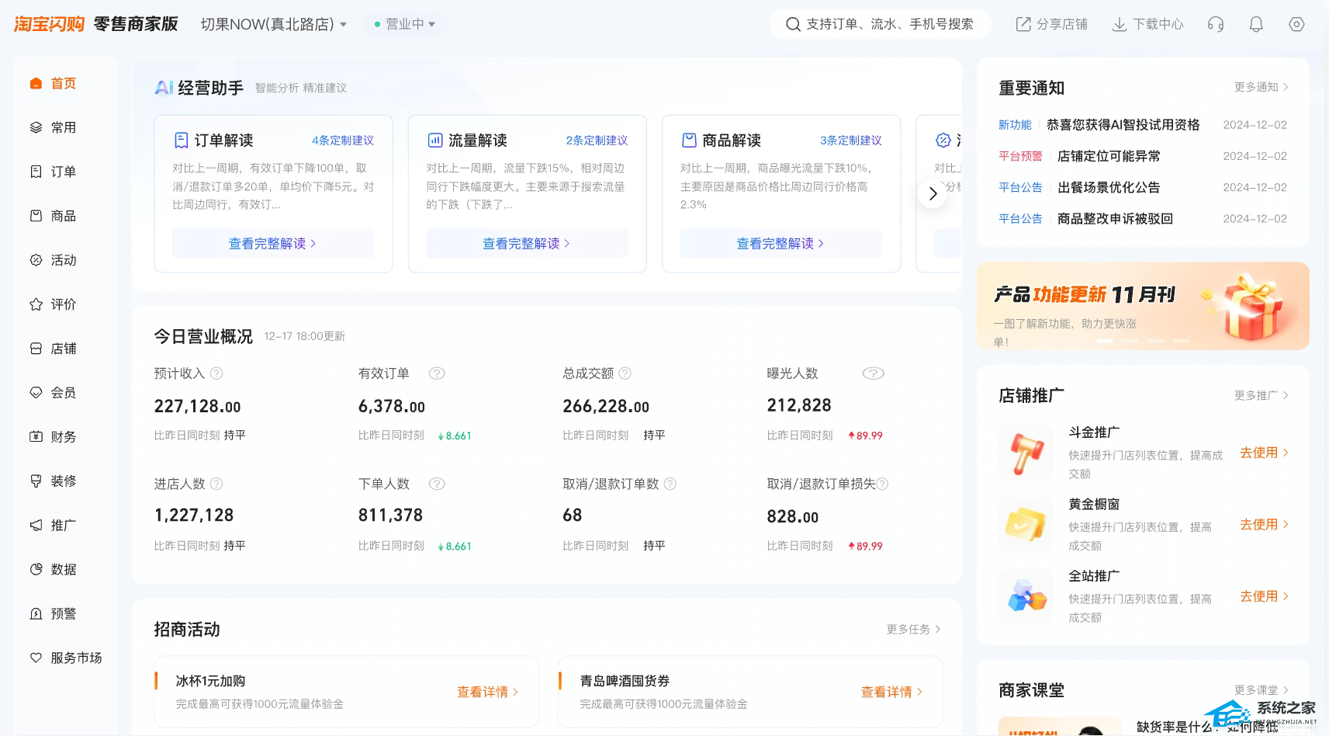Open notice 恭喜您获得AI智投试用资格
Screen dimensions: 1329x736
point(1123,125)
